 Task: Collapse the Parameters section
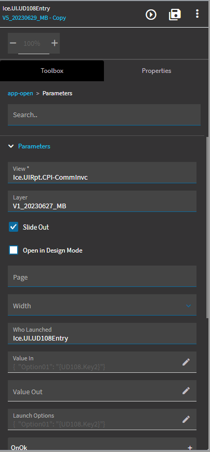point(11,146)
